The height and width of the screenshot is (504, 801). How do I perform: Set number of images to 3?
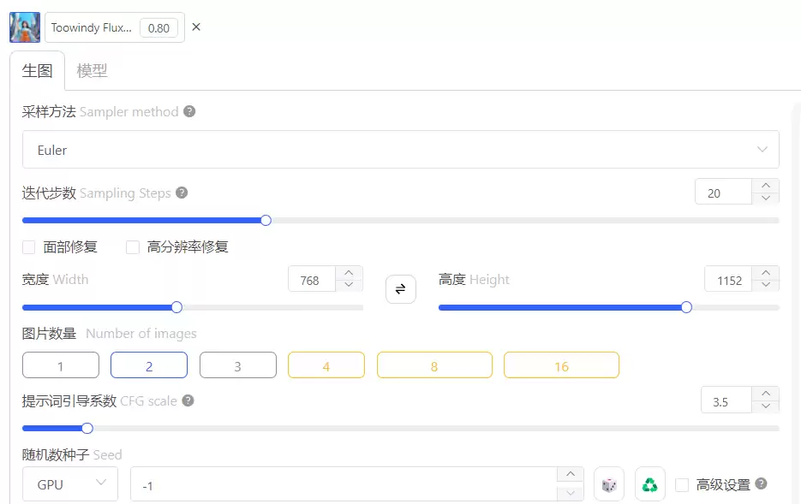(x=238, y=365)
